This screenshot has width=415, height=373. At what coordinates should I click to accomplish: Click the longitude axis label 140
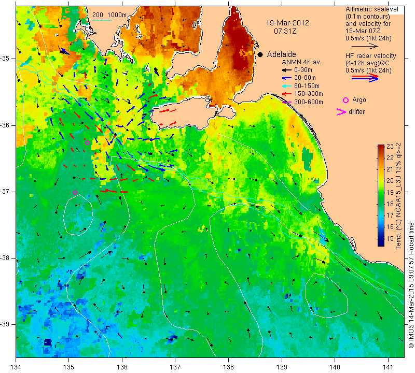point(335,367)
